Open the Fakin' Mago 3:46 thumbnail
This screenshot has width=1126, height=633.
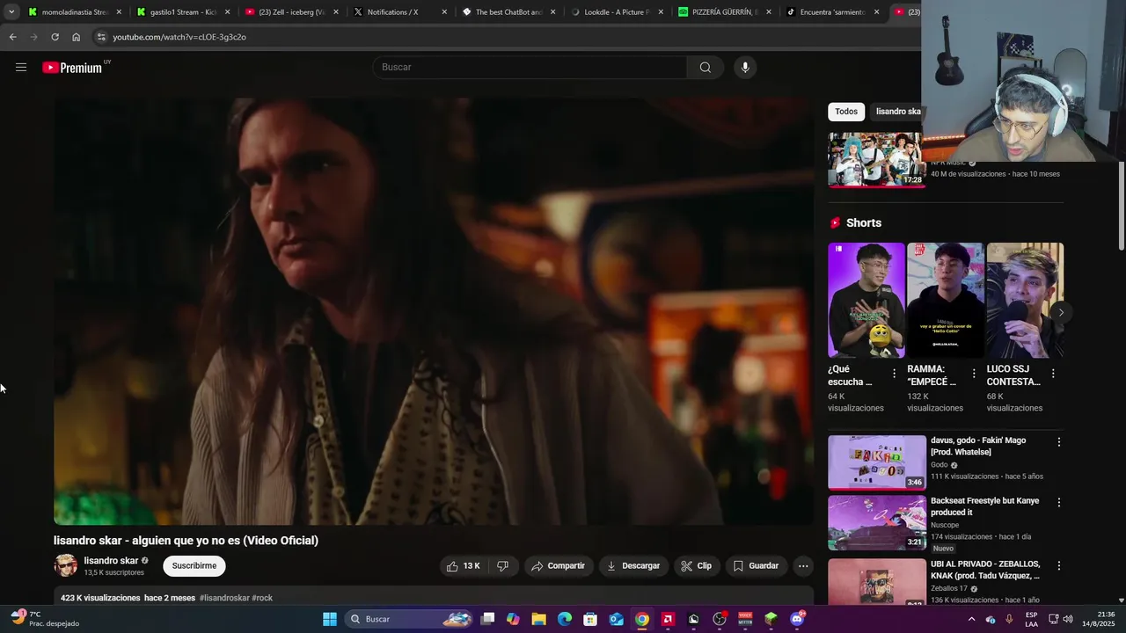coord(877,462)
